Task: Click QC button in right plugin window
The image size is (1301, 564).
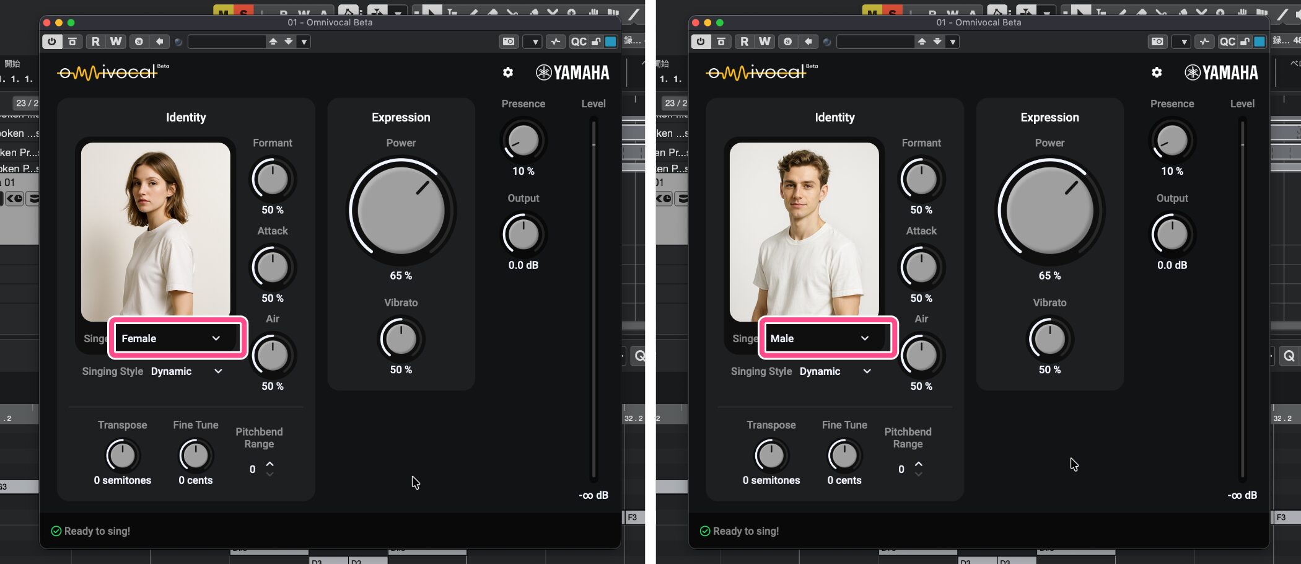Action: tap(1227, 42)
